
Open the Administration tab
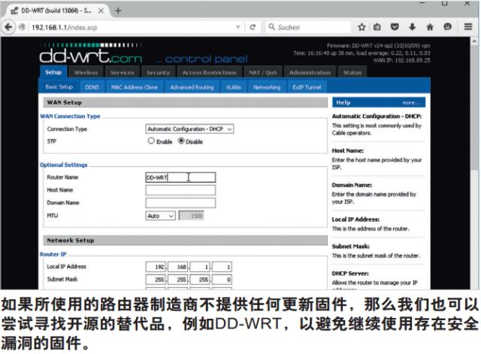(x=310, y=72)
